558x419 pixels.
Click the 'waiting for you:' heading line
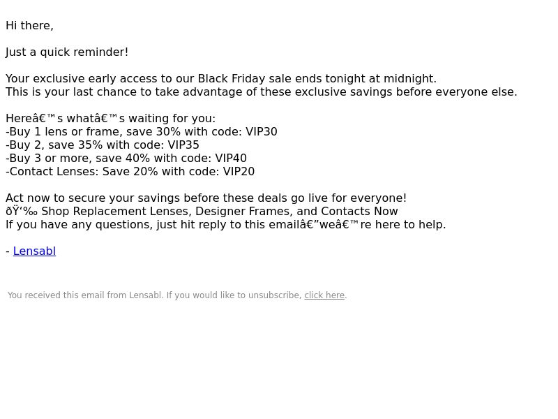pyautogui.click(x=111, y=118)
